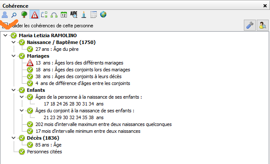Click the green arch icon in toolbar
Screen dimensions: 270x164
coord(54,15)
